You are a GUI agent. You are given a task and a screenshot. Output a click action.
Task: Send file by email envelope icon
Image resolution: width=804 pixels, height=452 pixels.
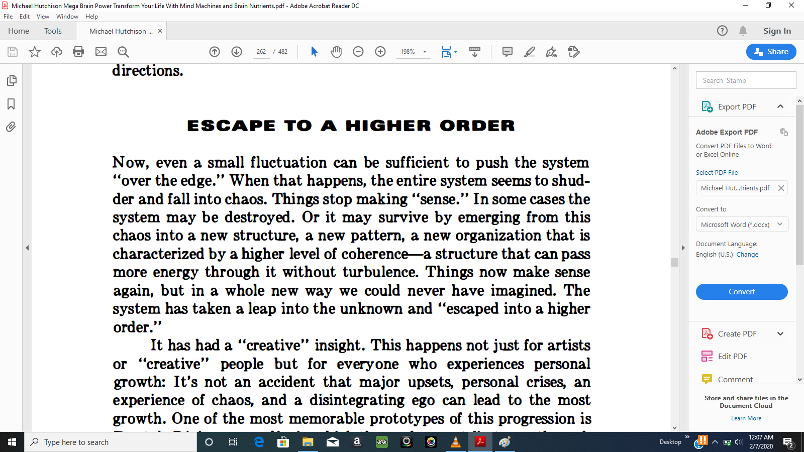point(101,52)
